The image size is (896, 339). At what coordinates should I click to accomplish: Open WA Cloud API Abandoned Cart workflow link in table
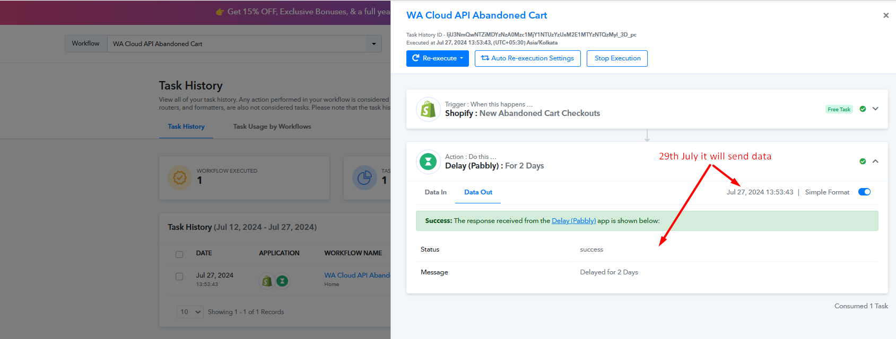[358, 275]
